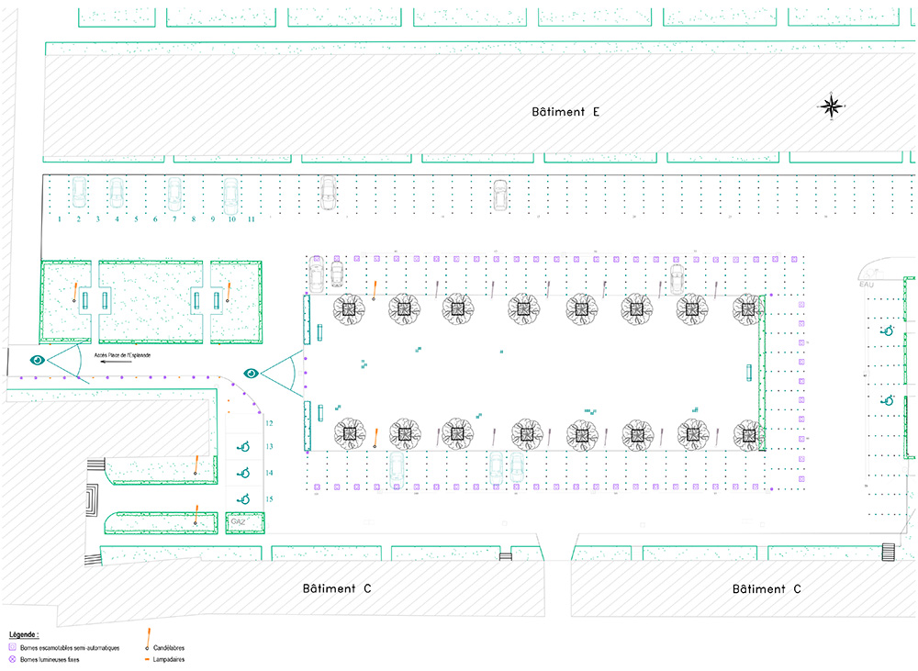Click the car parked above space 7

(x=174, y=193)
